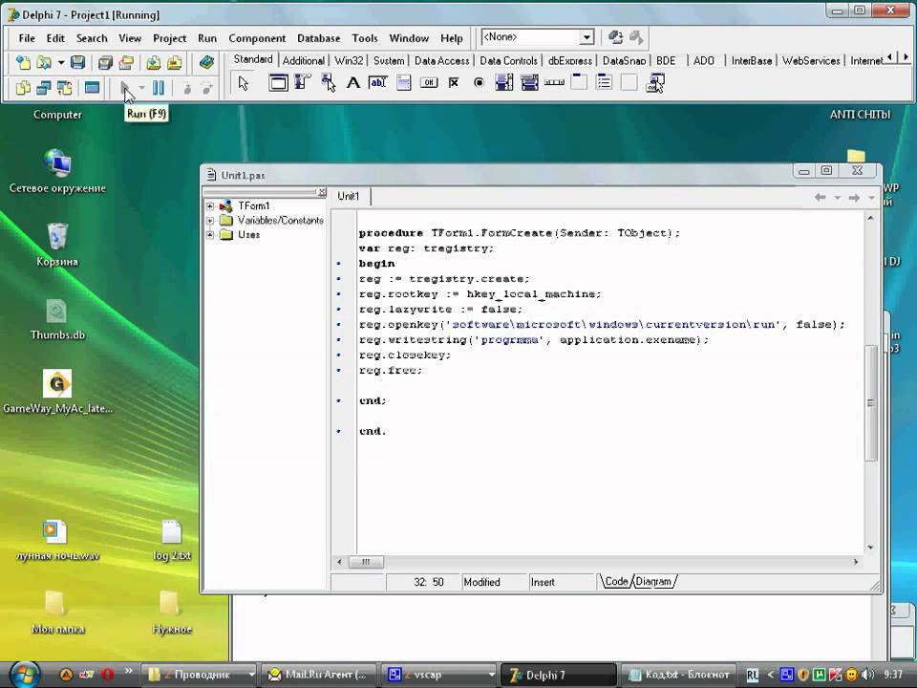Select the ActionList component icon
Image resolution: width=917 pixels, height=688 pixels.
tap(655, 82)
